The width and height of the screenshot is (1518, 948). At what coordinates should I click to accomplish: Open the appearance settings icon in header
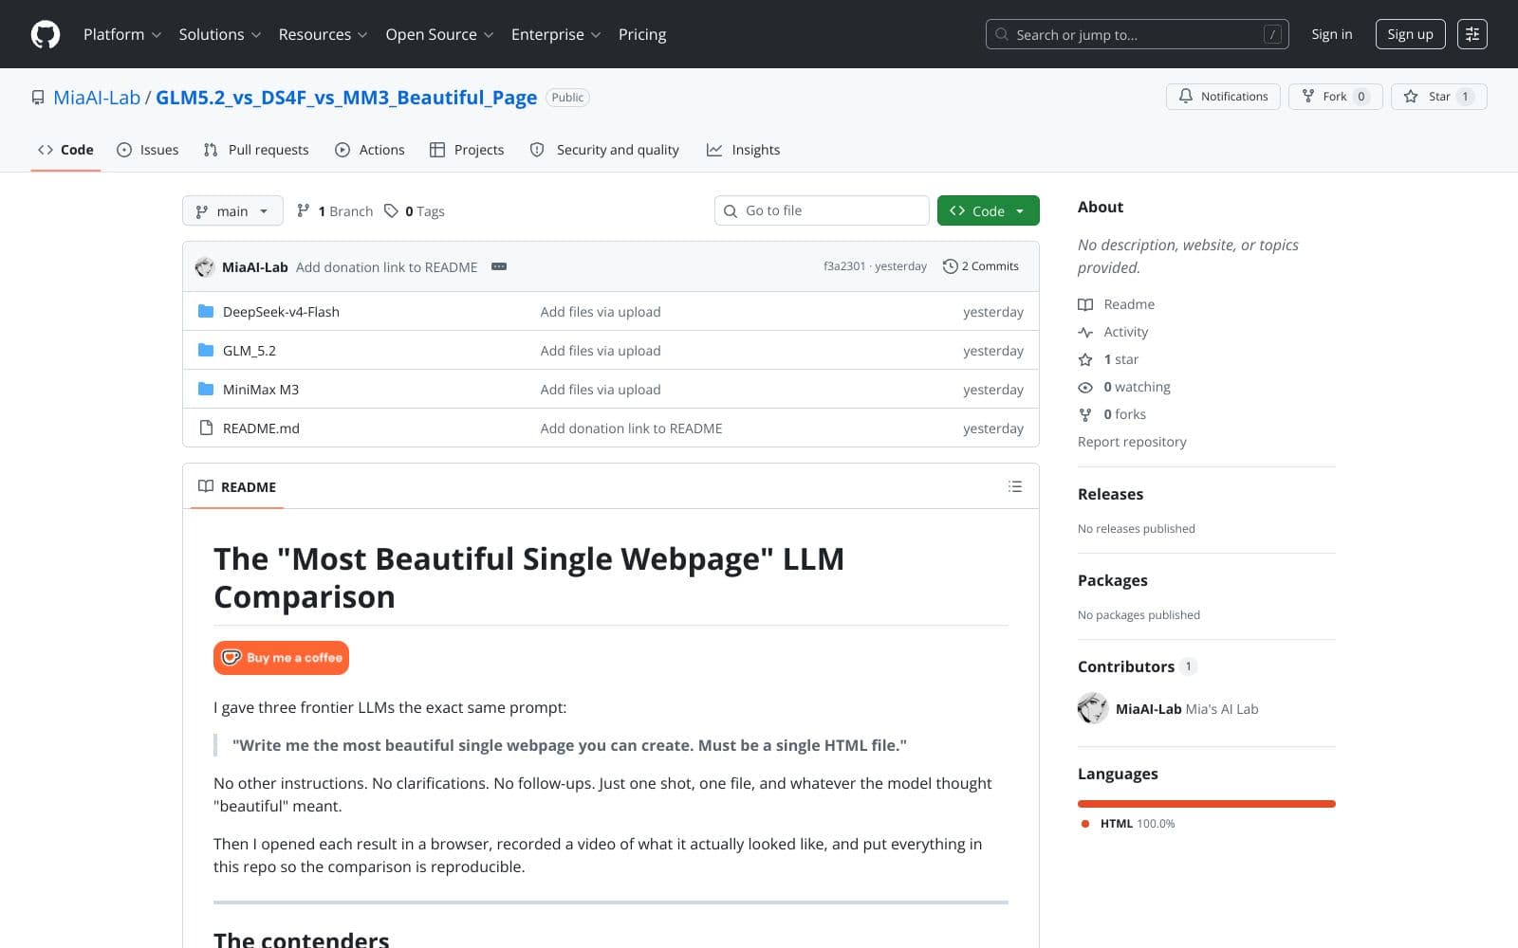[1472, 34]
